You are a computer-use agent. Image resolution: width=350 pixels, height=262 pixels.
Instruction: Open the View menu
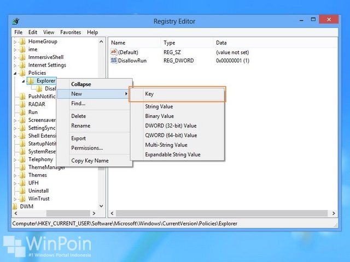[49, 32]
